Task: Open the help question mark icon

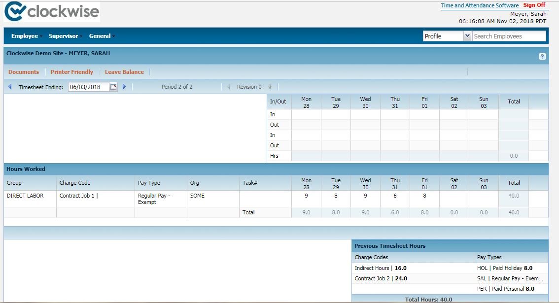Action: click(x=542, y=56)
